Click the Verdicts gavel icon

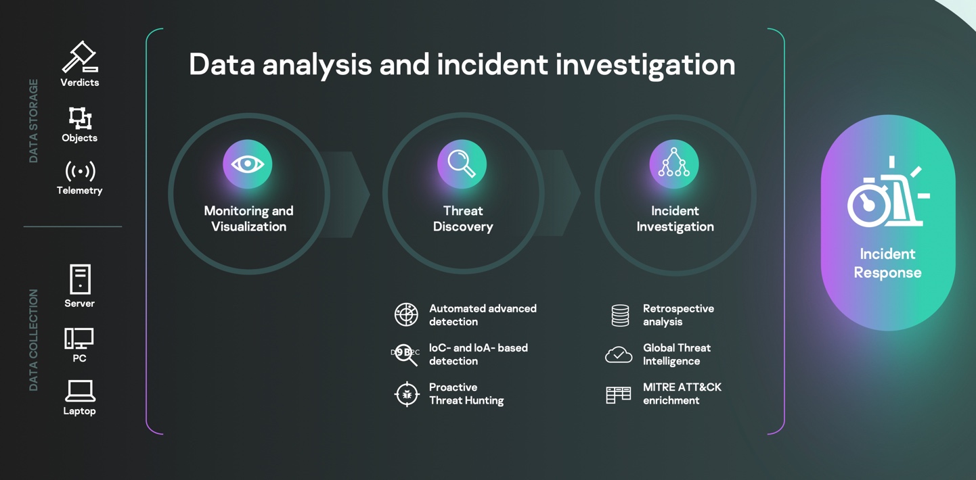80,57
